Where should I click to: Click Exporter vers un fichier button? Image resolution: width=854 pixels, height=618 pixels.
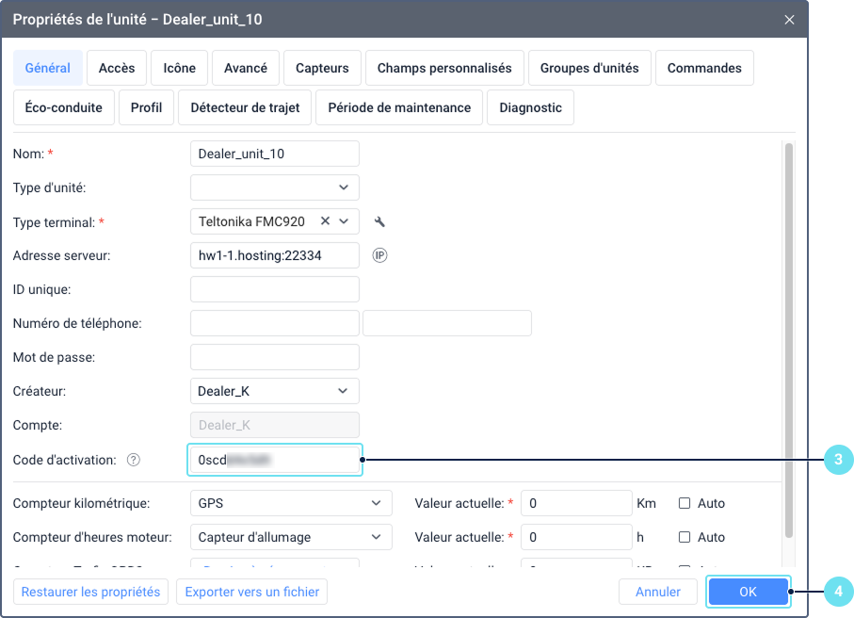coord(252,592)
